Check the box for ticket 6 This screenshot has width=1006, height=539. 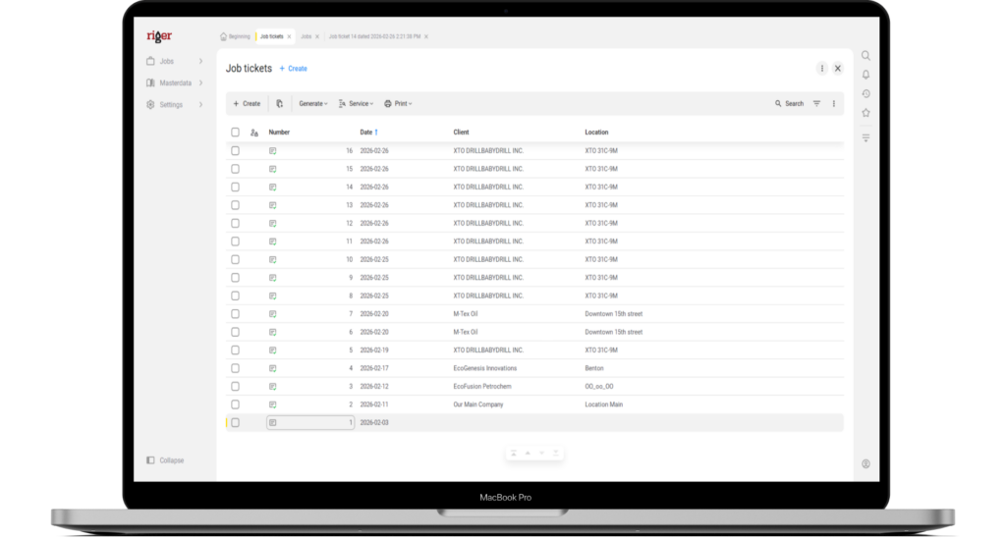click(x=236, y=332)
